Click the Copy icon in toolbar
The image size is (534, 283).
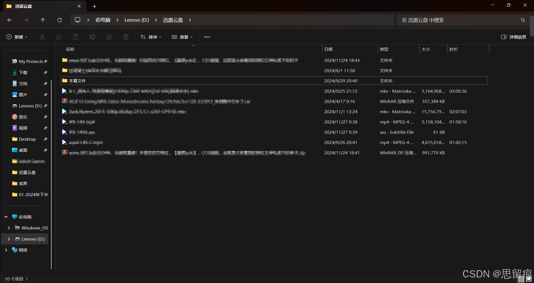(59, 37)
